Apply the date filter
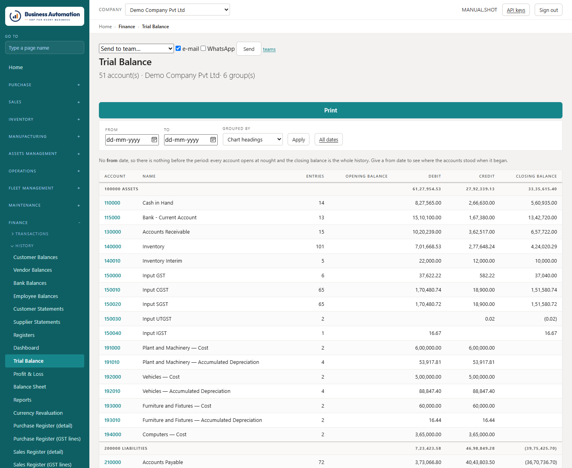Viewport: 572px width, 468px height. pos(299,139)
